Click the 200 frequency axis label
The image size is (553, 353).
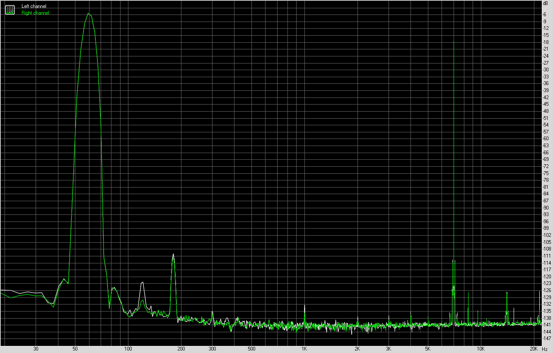tap(181, 349)
